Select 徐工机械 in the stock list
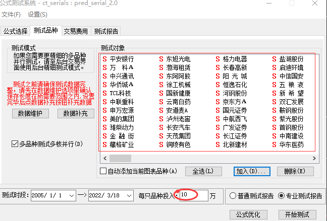Screen dimensions: 327x221 coord(178,85)
